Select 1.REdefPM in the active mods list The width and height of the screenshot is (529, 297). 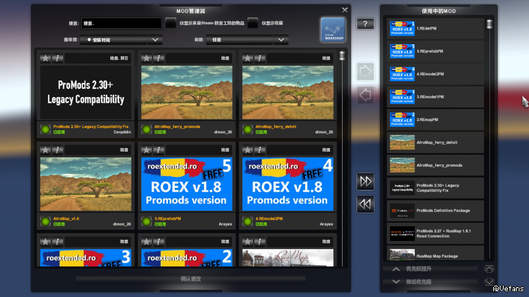[x=435, y=28]
